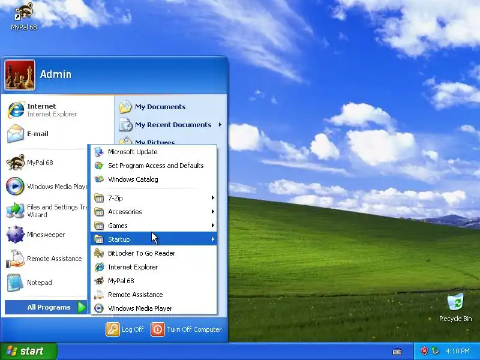Click the My Recent Documents icon
480x360 pixels.
pyautogui.click(x=125, y=125)
